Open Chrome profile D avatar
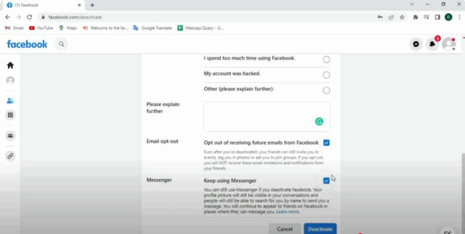The width and height of the screenshot is (465, 234). tap(448, 17)
